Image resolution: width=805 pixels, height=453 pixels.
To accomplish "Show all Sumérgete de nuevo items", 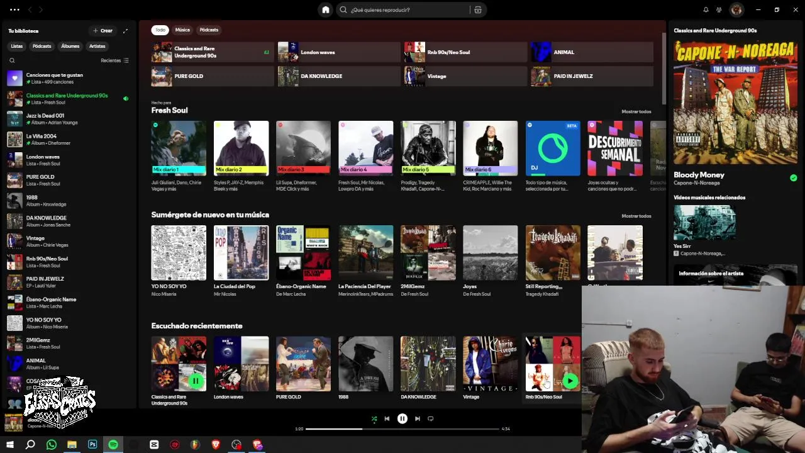I will (636, 216).
